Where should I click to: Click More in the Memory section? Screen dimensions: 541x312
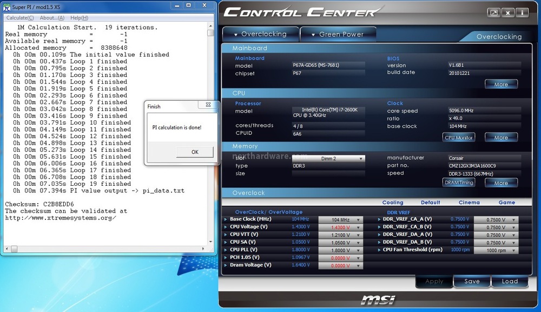point(501,183)
